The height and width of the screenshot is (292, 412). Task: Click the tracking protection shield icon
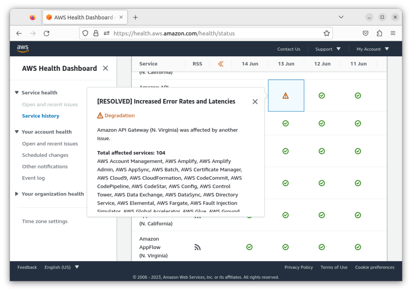[85, 33]
